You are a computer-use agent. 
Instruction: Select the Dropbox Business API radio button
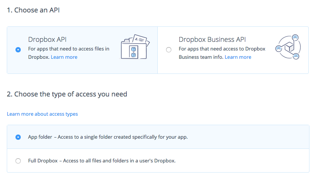(x=168, y=50)
